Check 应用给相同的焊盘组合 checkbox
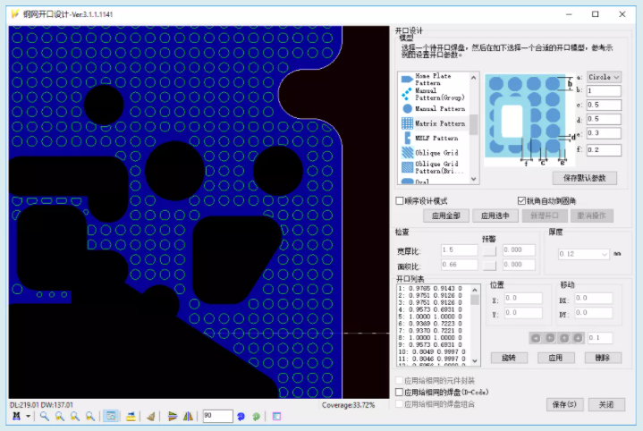The image size is (643, 431). click(x=400, y=404)
